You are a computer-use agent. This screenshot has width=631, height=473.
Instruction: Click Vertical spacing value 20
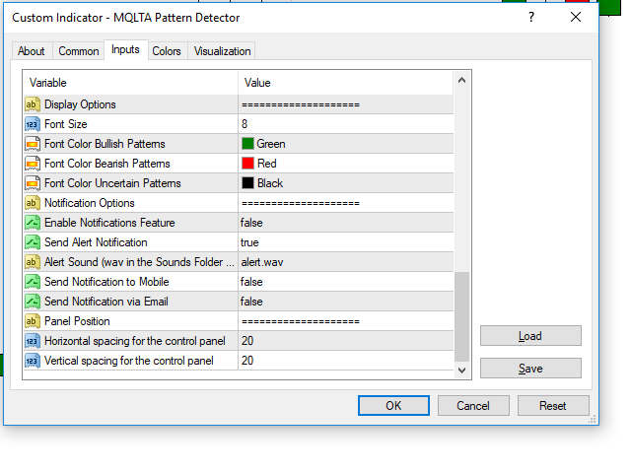click(x=247, y=361)
